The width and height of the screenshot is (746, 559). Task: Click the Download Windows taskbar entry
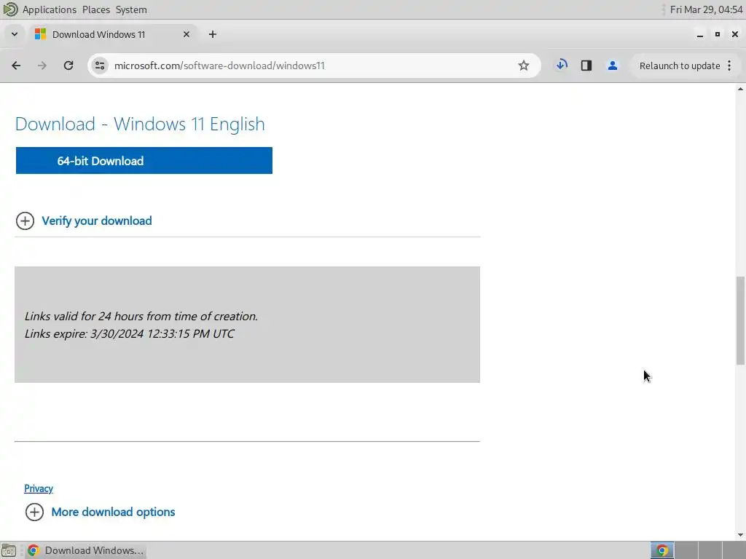86,550
